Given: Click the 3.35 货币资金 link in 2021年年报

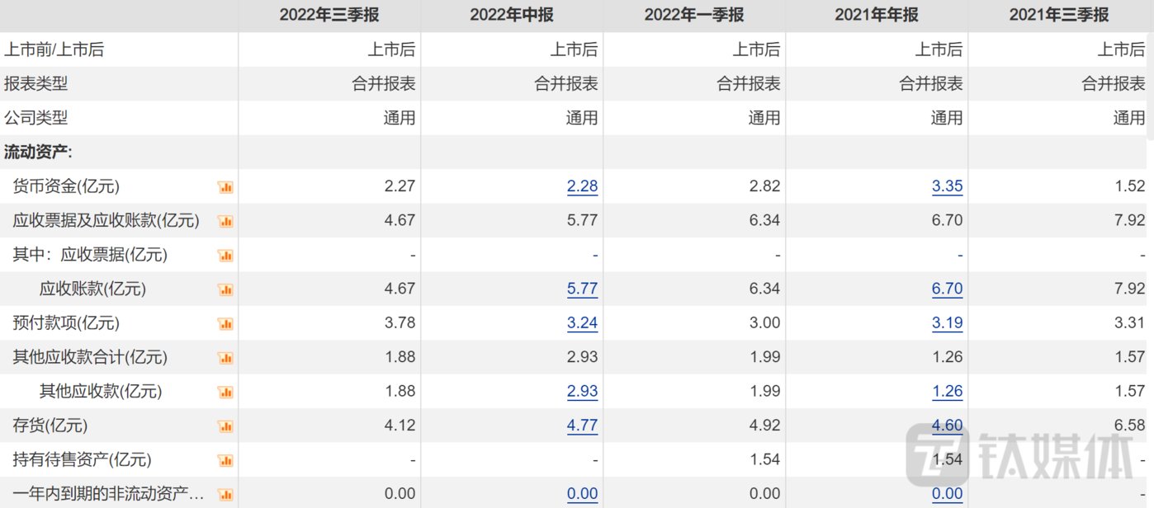Looking at the screenshot, I should pos(947,186).
